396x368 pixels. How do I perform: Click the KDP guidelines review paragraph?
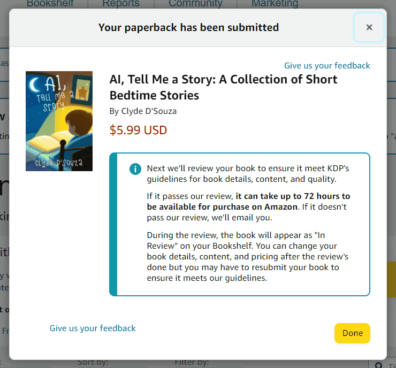click(x=248, y=174)
